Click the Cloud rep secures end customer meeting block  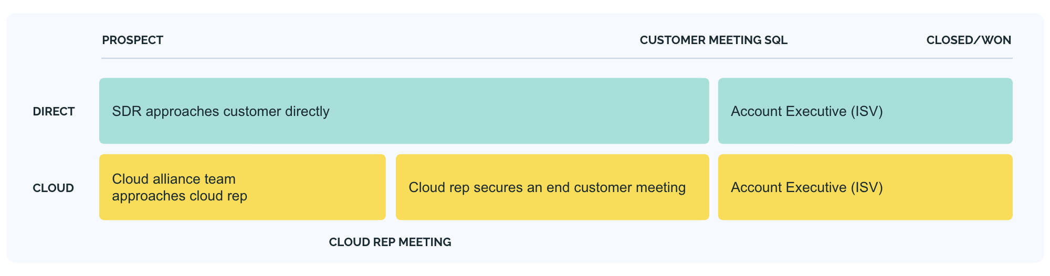tap(552, 187)
